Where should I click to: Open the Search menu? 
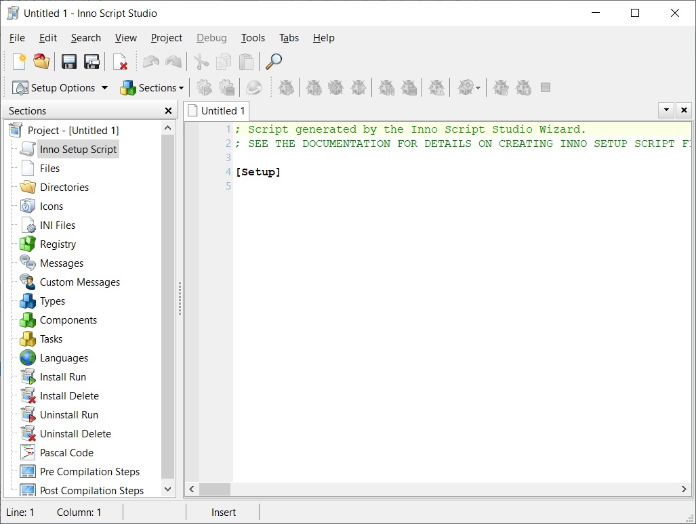point(86,38)
